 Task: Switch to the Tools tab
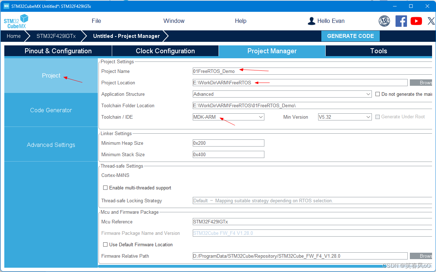(379, 51)
